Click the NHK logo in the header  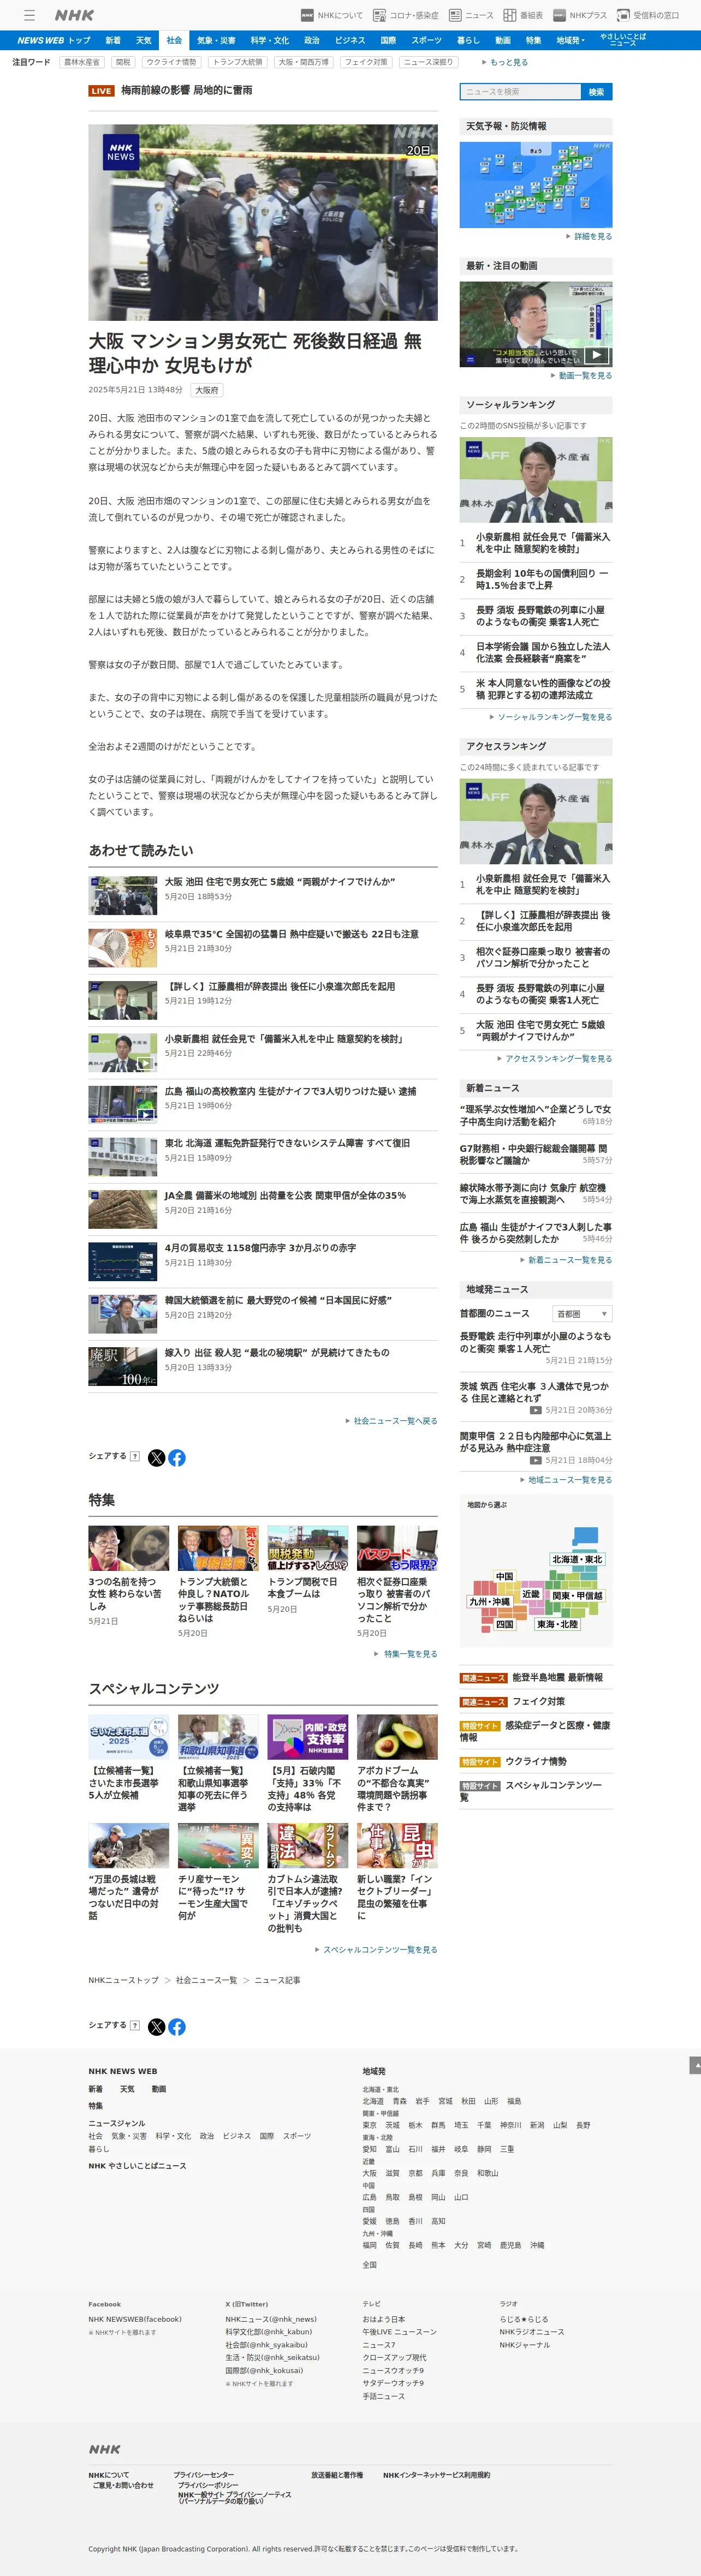coord(74,15)
